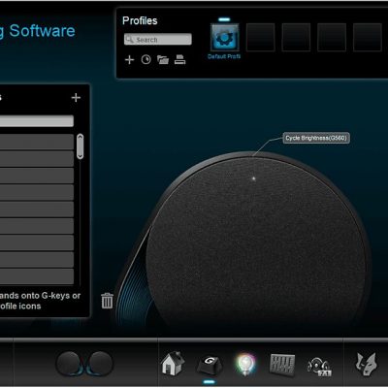
Task: Open the G-key customization icon
Action: pyautogui.click(x=210, y=364)
